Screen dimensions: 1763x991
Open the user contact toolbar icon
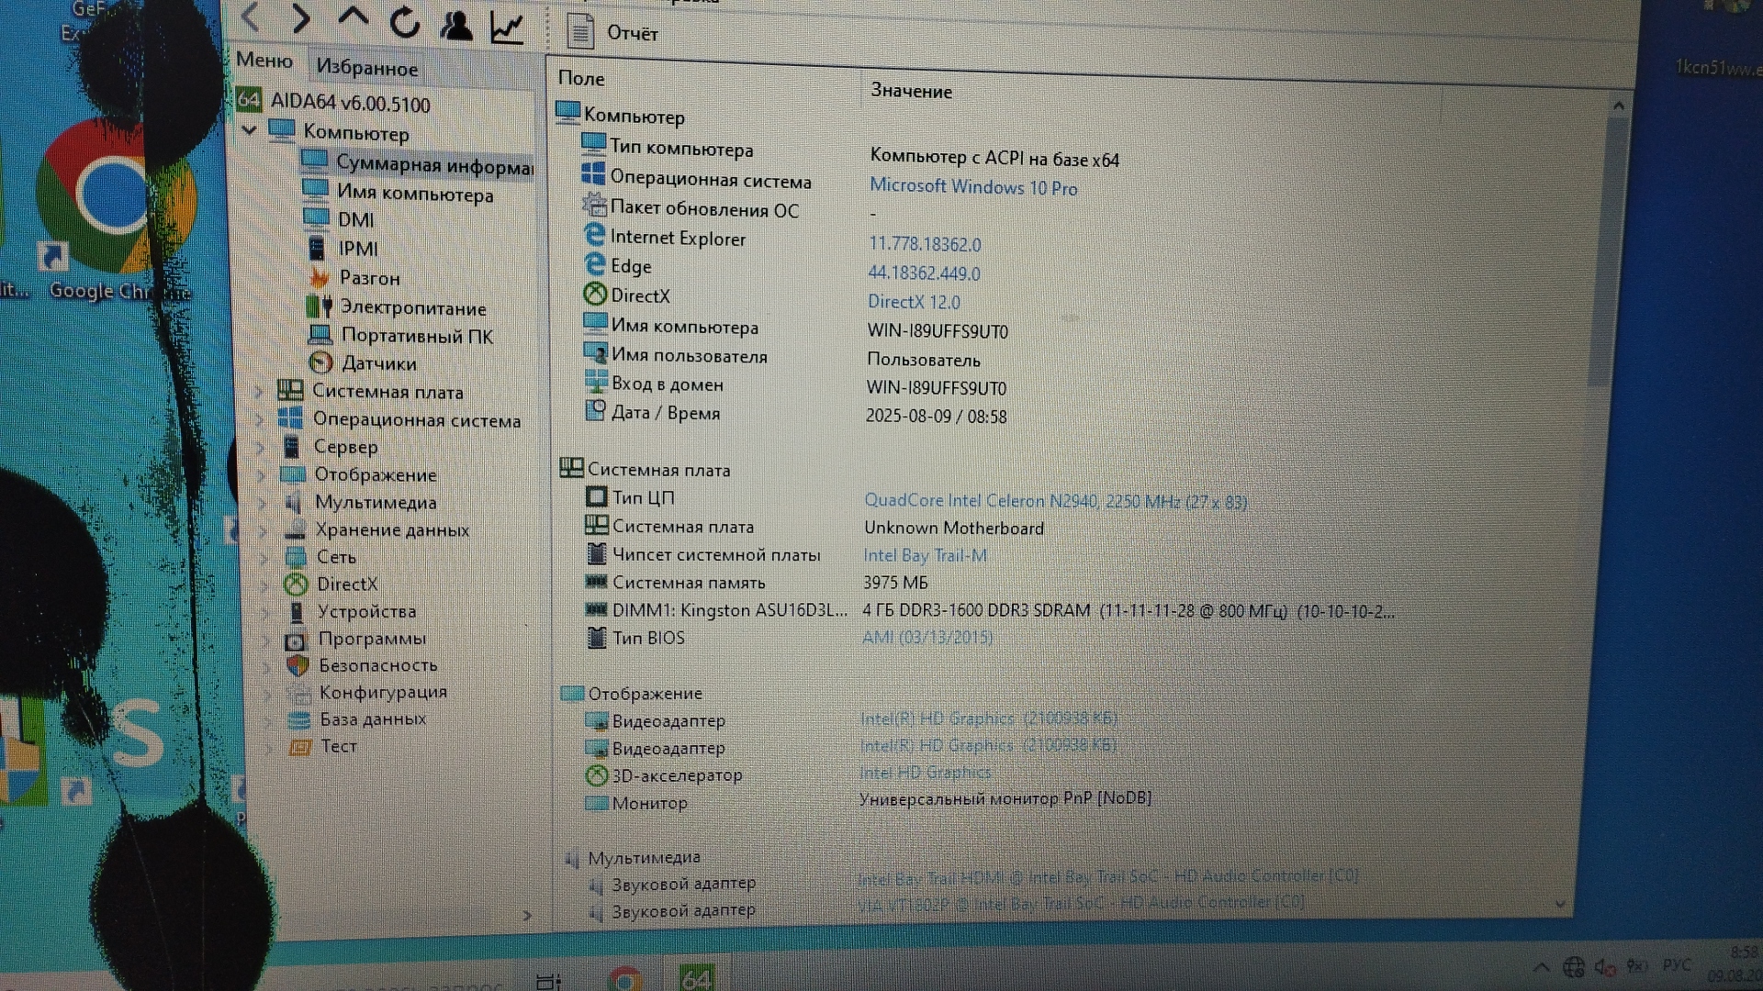pyautogui.click(x=455, y=25)
